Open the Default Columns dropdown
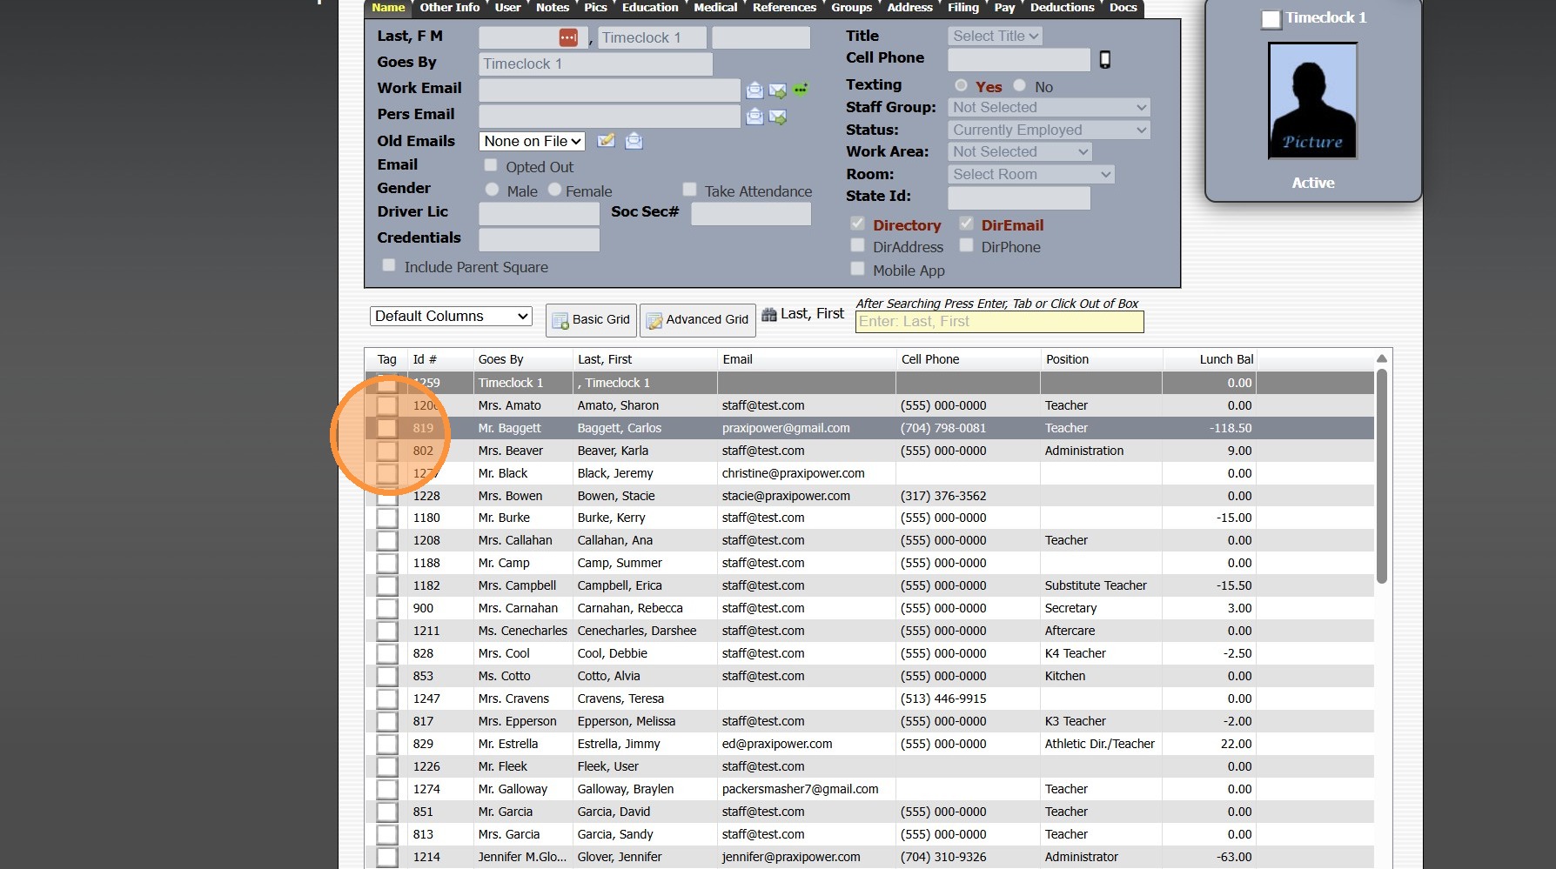 [x=451, y=316]
